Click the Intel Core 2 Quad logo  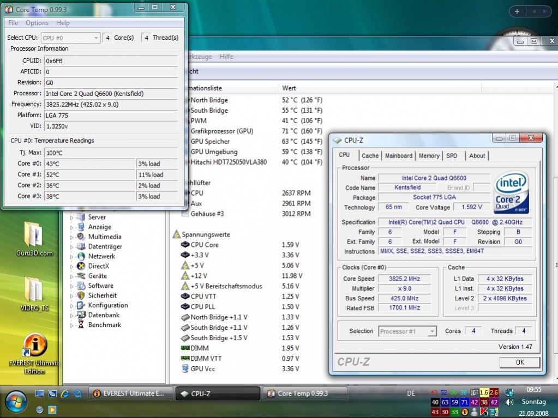[512, 192]
